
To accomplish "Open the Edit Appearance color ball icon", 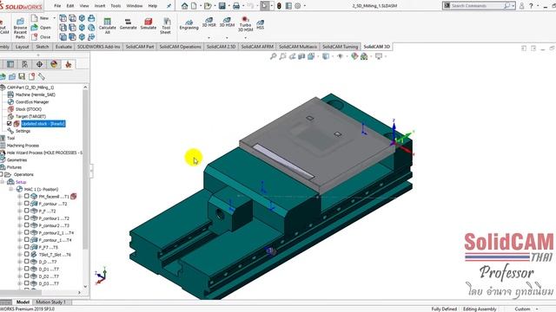I will click(354, 56).
